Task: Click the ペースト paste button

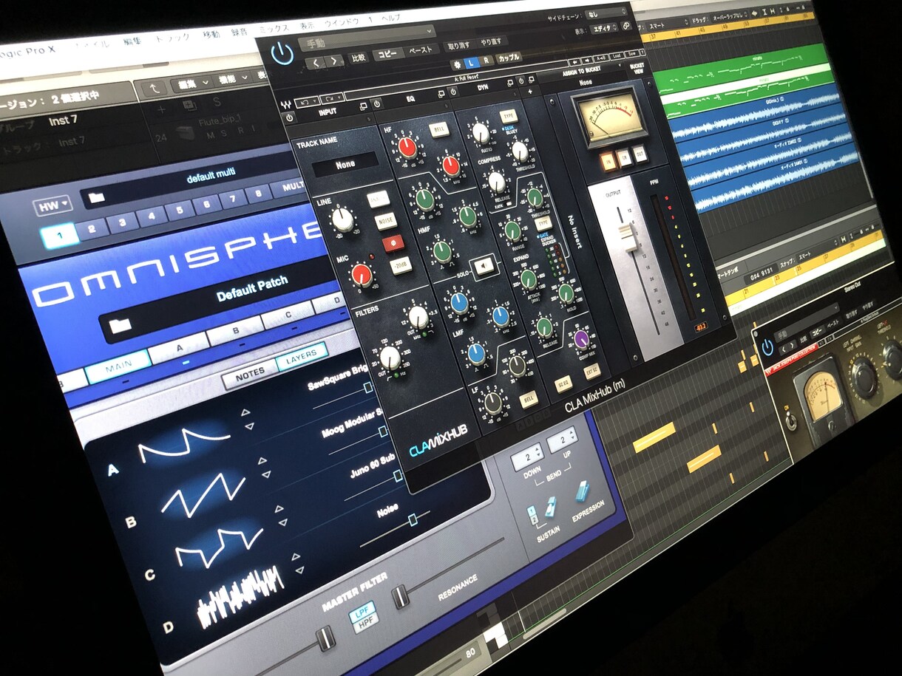Action: pyautogui.click(x=421, y=51)
